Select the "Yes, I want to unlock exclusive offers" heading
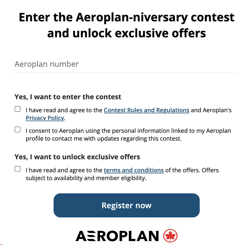Image resolution: width=243 pixels, height=245 pixels. [77, 157]
